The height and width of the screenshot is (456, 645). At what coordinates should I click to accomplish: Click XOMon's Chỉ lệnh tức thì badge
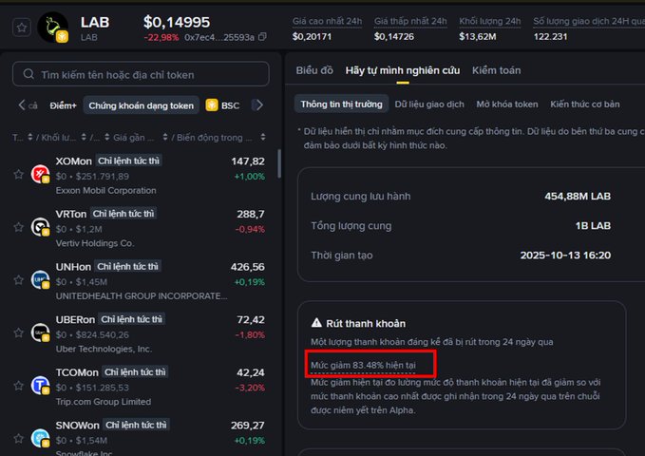128,161
